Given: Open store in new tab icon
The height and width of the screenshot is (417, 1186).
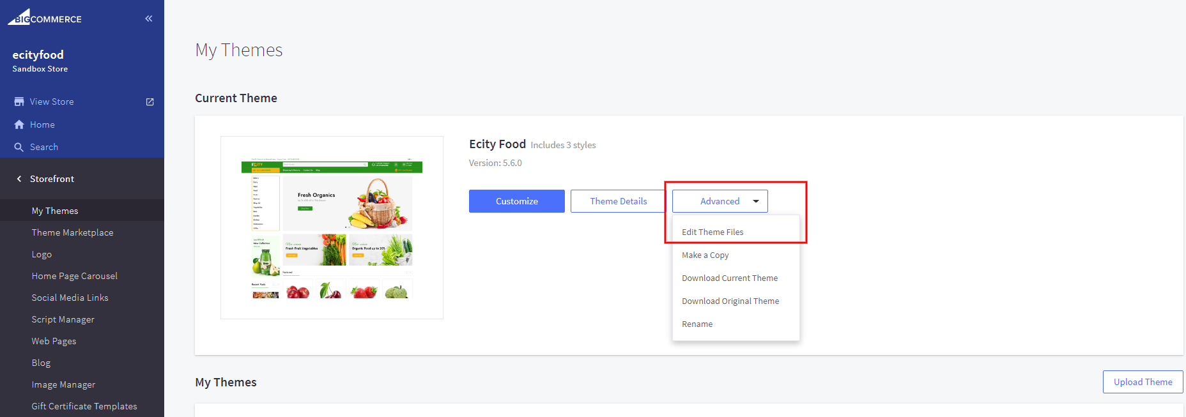Looking at the screenshot, I should point(150,102).
